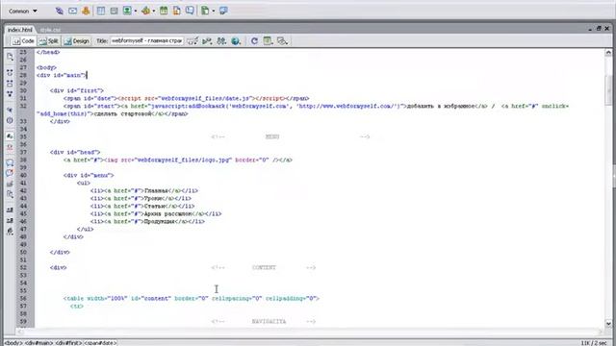Select <span#date> in the tag selector
Viewport: 616px width, 346px height.
point(100,343)
